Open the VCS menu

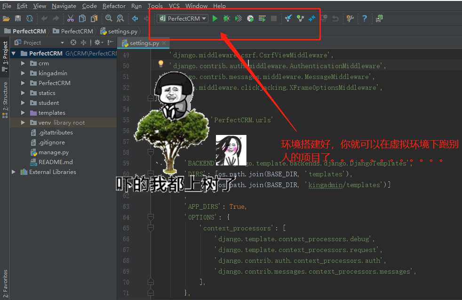[x=174, y=6]
